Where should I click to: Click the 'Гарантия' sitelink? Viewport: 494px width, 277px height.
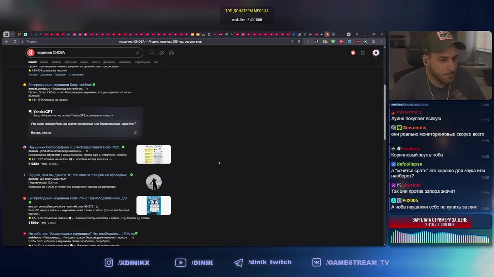60,75
